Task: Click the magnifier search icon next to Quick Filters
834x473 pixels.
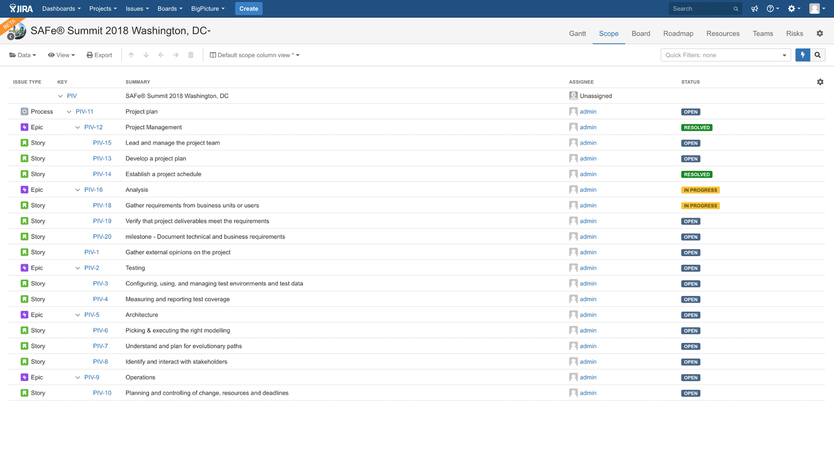Action: point(818,55)
